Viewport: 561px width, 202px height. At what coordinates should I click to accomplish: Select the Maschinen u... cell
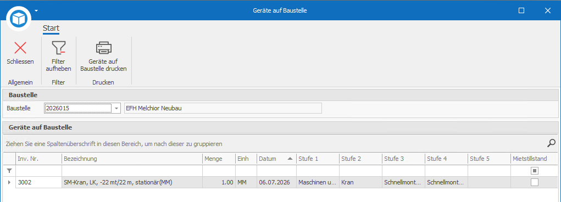318,182
